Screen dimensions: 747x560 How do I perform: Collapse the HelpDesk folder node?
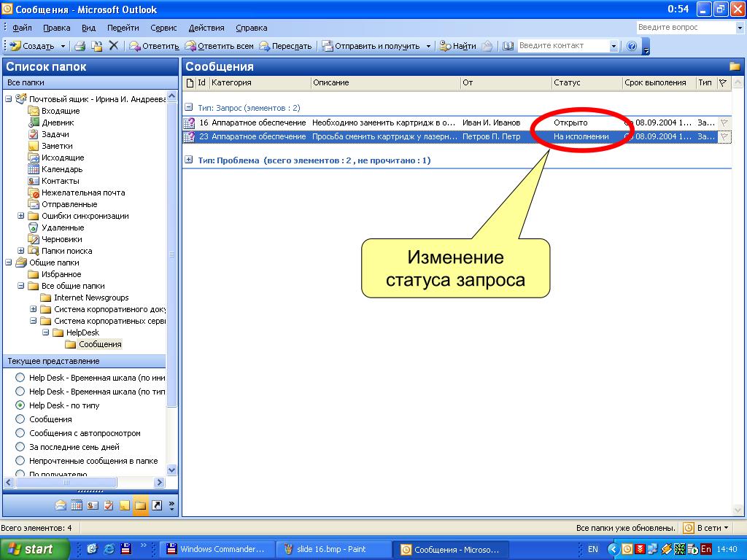[46, 332]
